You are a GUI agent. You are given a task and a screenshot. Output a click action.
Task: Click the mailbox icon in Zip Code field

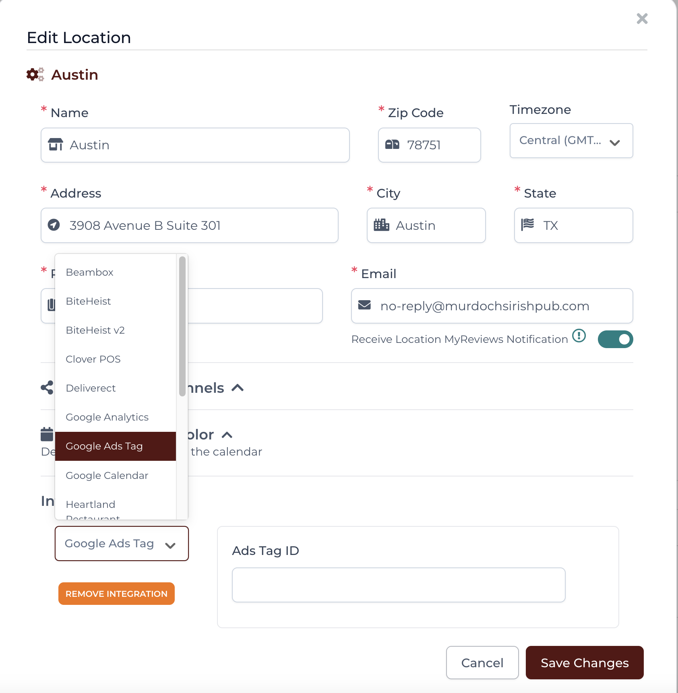(392, 144)
